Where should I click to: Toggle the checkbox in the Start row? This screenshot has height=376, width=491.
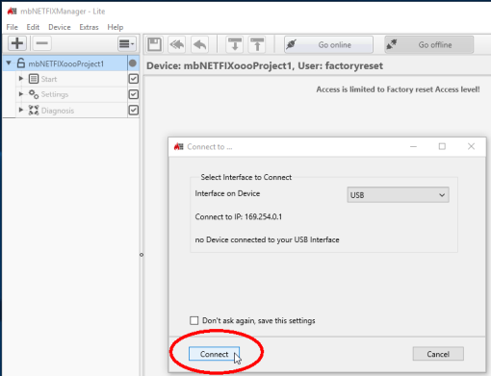pos(134,79)
